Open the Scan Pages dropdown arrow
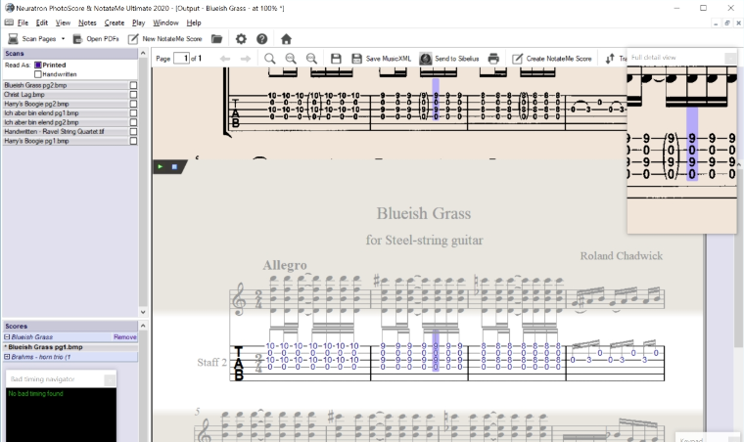This screenshot has height=442, width=744. click(63, 39)
